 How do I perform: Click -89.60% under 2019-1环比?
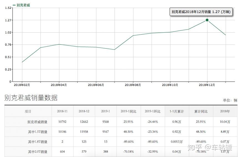click(x=153, y=142)
